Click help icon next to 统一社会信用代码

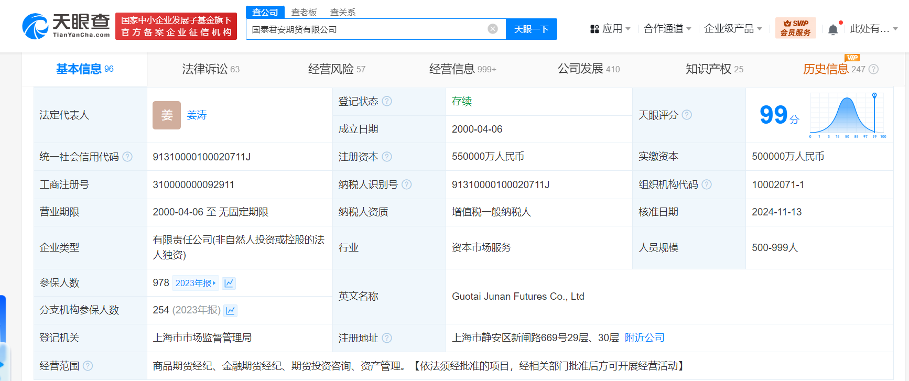pos(127,157)
